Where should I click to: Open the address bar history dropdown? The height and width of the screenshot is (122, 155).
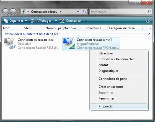tap(78, 12)
